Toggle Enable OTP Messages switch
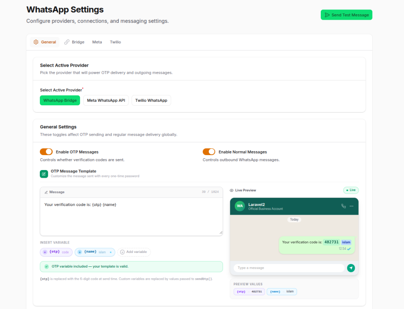The image size is (404, 309). pyautogui.click(x=46, y=152)
